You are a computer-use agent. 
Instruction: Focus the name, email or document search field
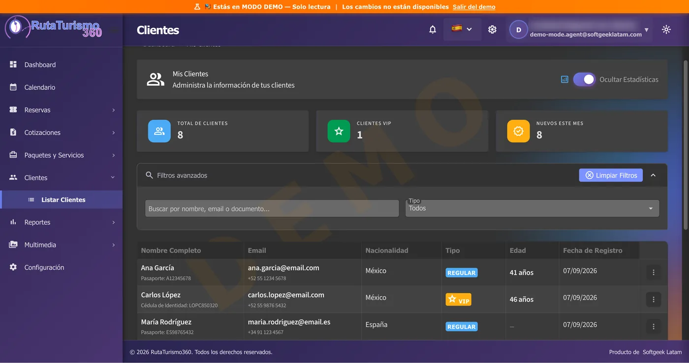pyautogui.click(x=272, y=208)
